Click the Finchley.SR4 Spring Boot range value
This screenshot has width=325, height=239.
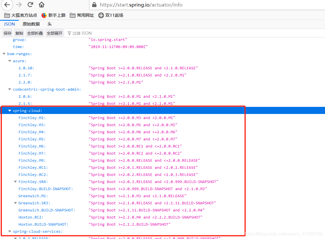click(153, 182)
